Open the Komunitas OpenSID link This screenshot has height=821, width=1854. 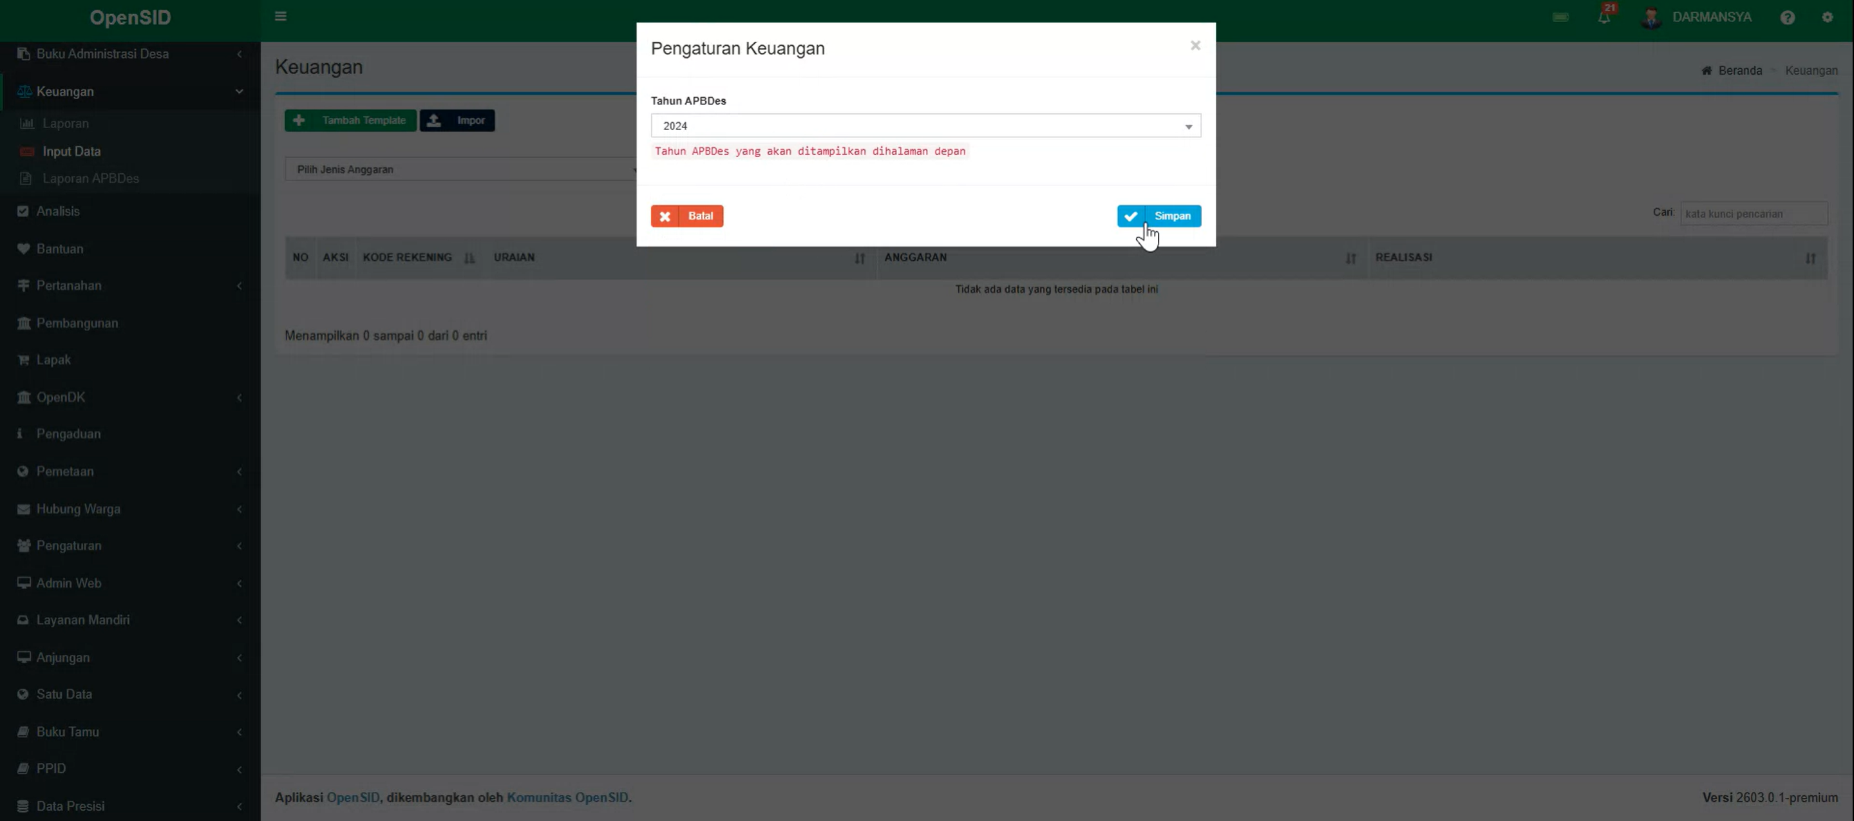point(567,797)
